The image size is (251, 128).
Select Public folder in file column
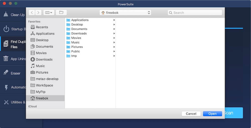90,51
